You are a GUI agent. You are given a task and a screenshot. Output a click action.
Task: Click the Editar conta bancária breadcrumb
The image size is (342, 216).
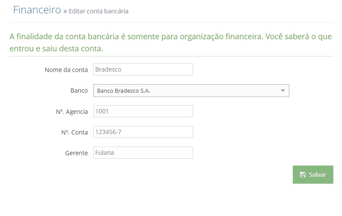point(98,11)
